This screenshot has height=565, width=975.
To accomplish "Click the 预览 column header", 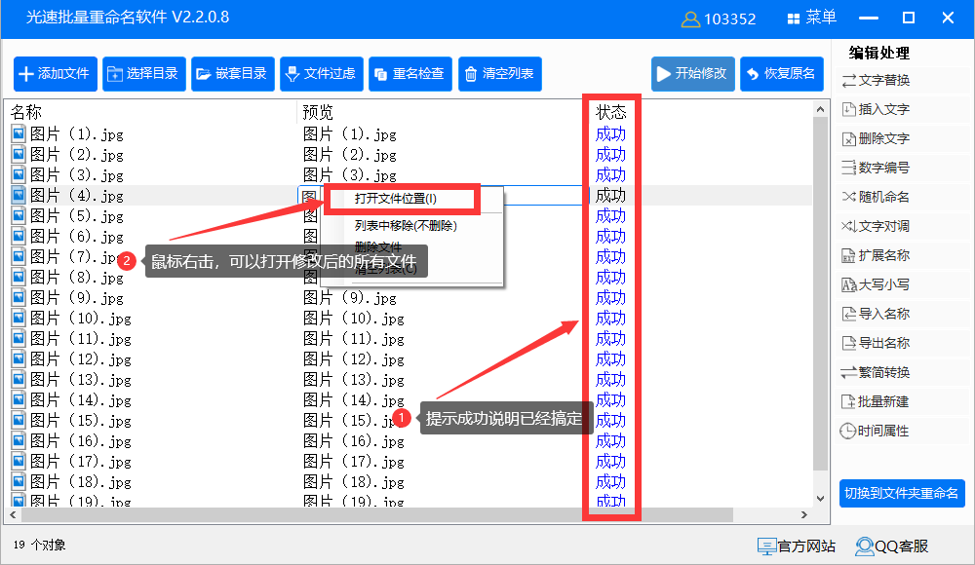I will coord(318,112).
